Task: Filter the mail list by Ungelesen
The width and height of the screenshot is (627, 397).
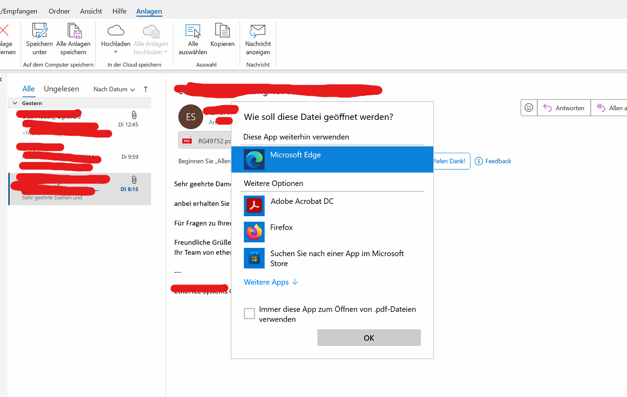Action: click(62, 89)
